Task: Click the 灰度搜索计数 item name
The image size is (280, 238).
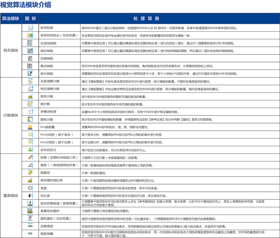Action: coord(50,81)
